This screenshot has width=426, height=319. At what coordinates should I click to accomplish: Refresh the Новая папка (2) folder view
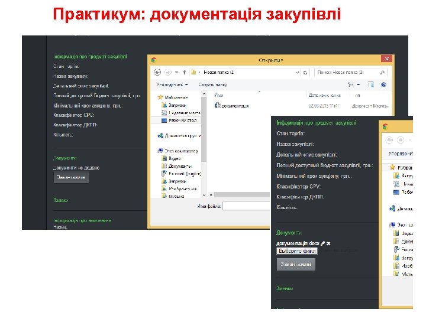pyautogui.click(x=305, y=73)
